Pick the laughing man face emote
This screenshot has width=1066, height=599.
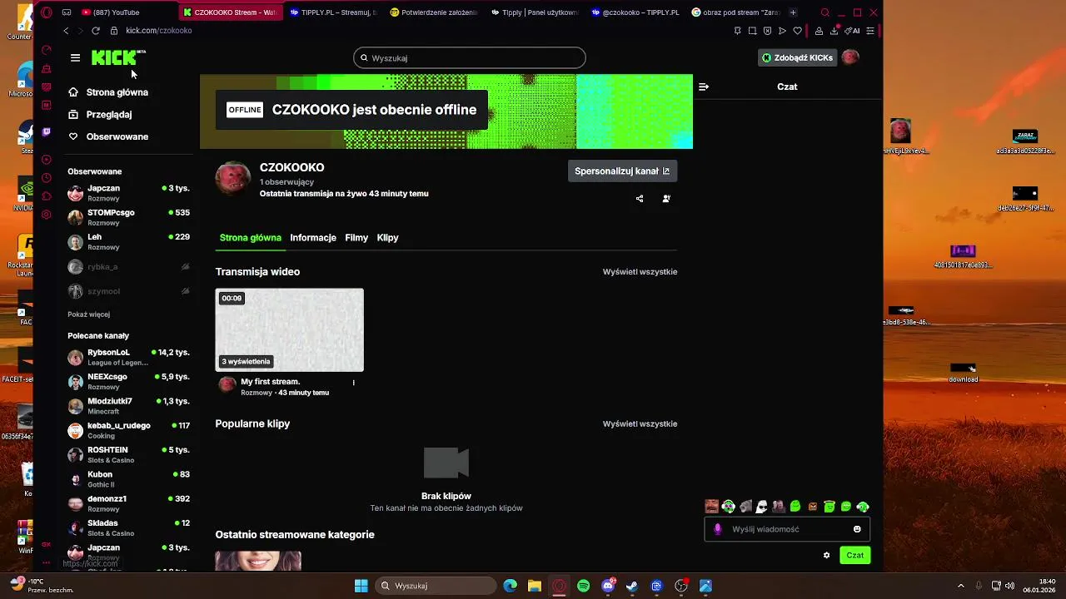(x=711, y=507)
